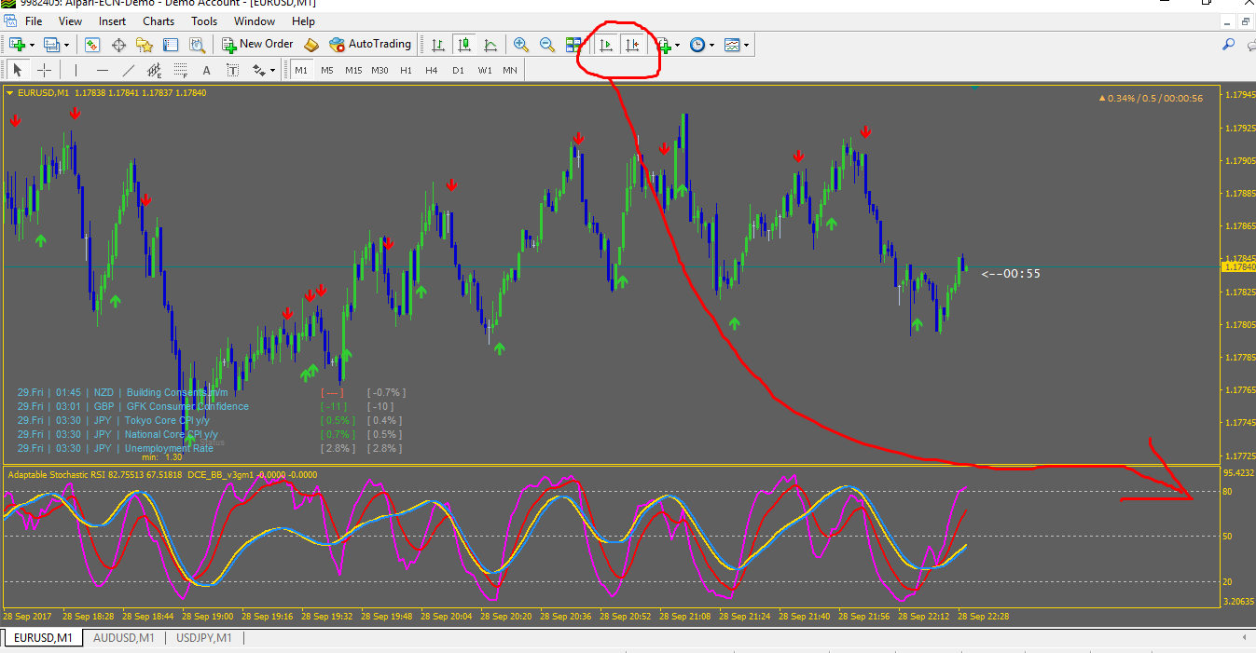Screen dimensions: 1256x653
Task: Toggle the auto scroll chart button
Action: click(606, 44)
